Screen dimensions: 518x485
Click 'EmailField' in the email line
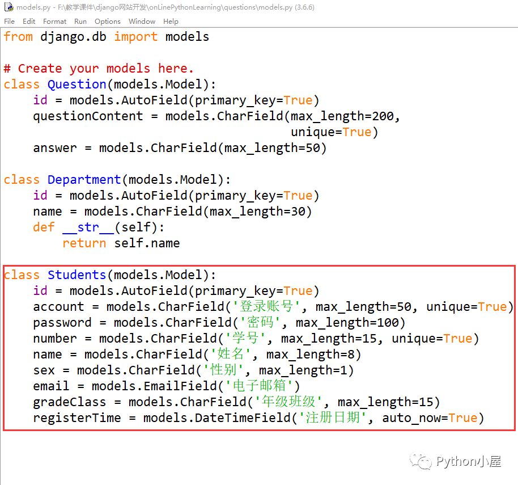[x=180, y=386]
